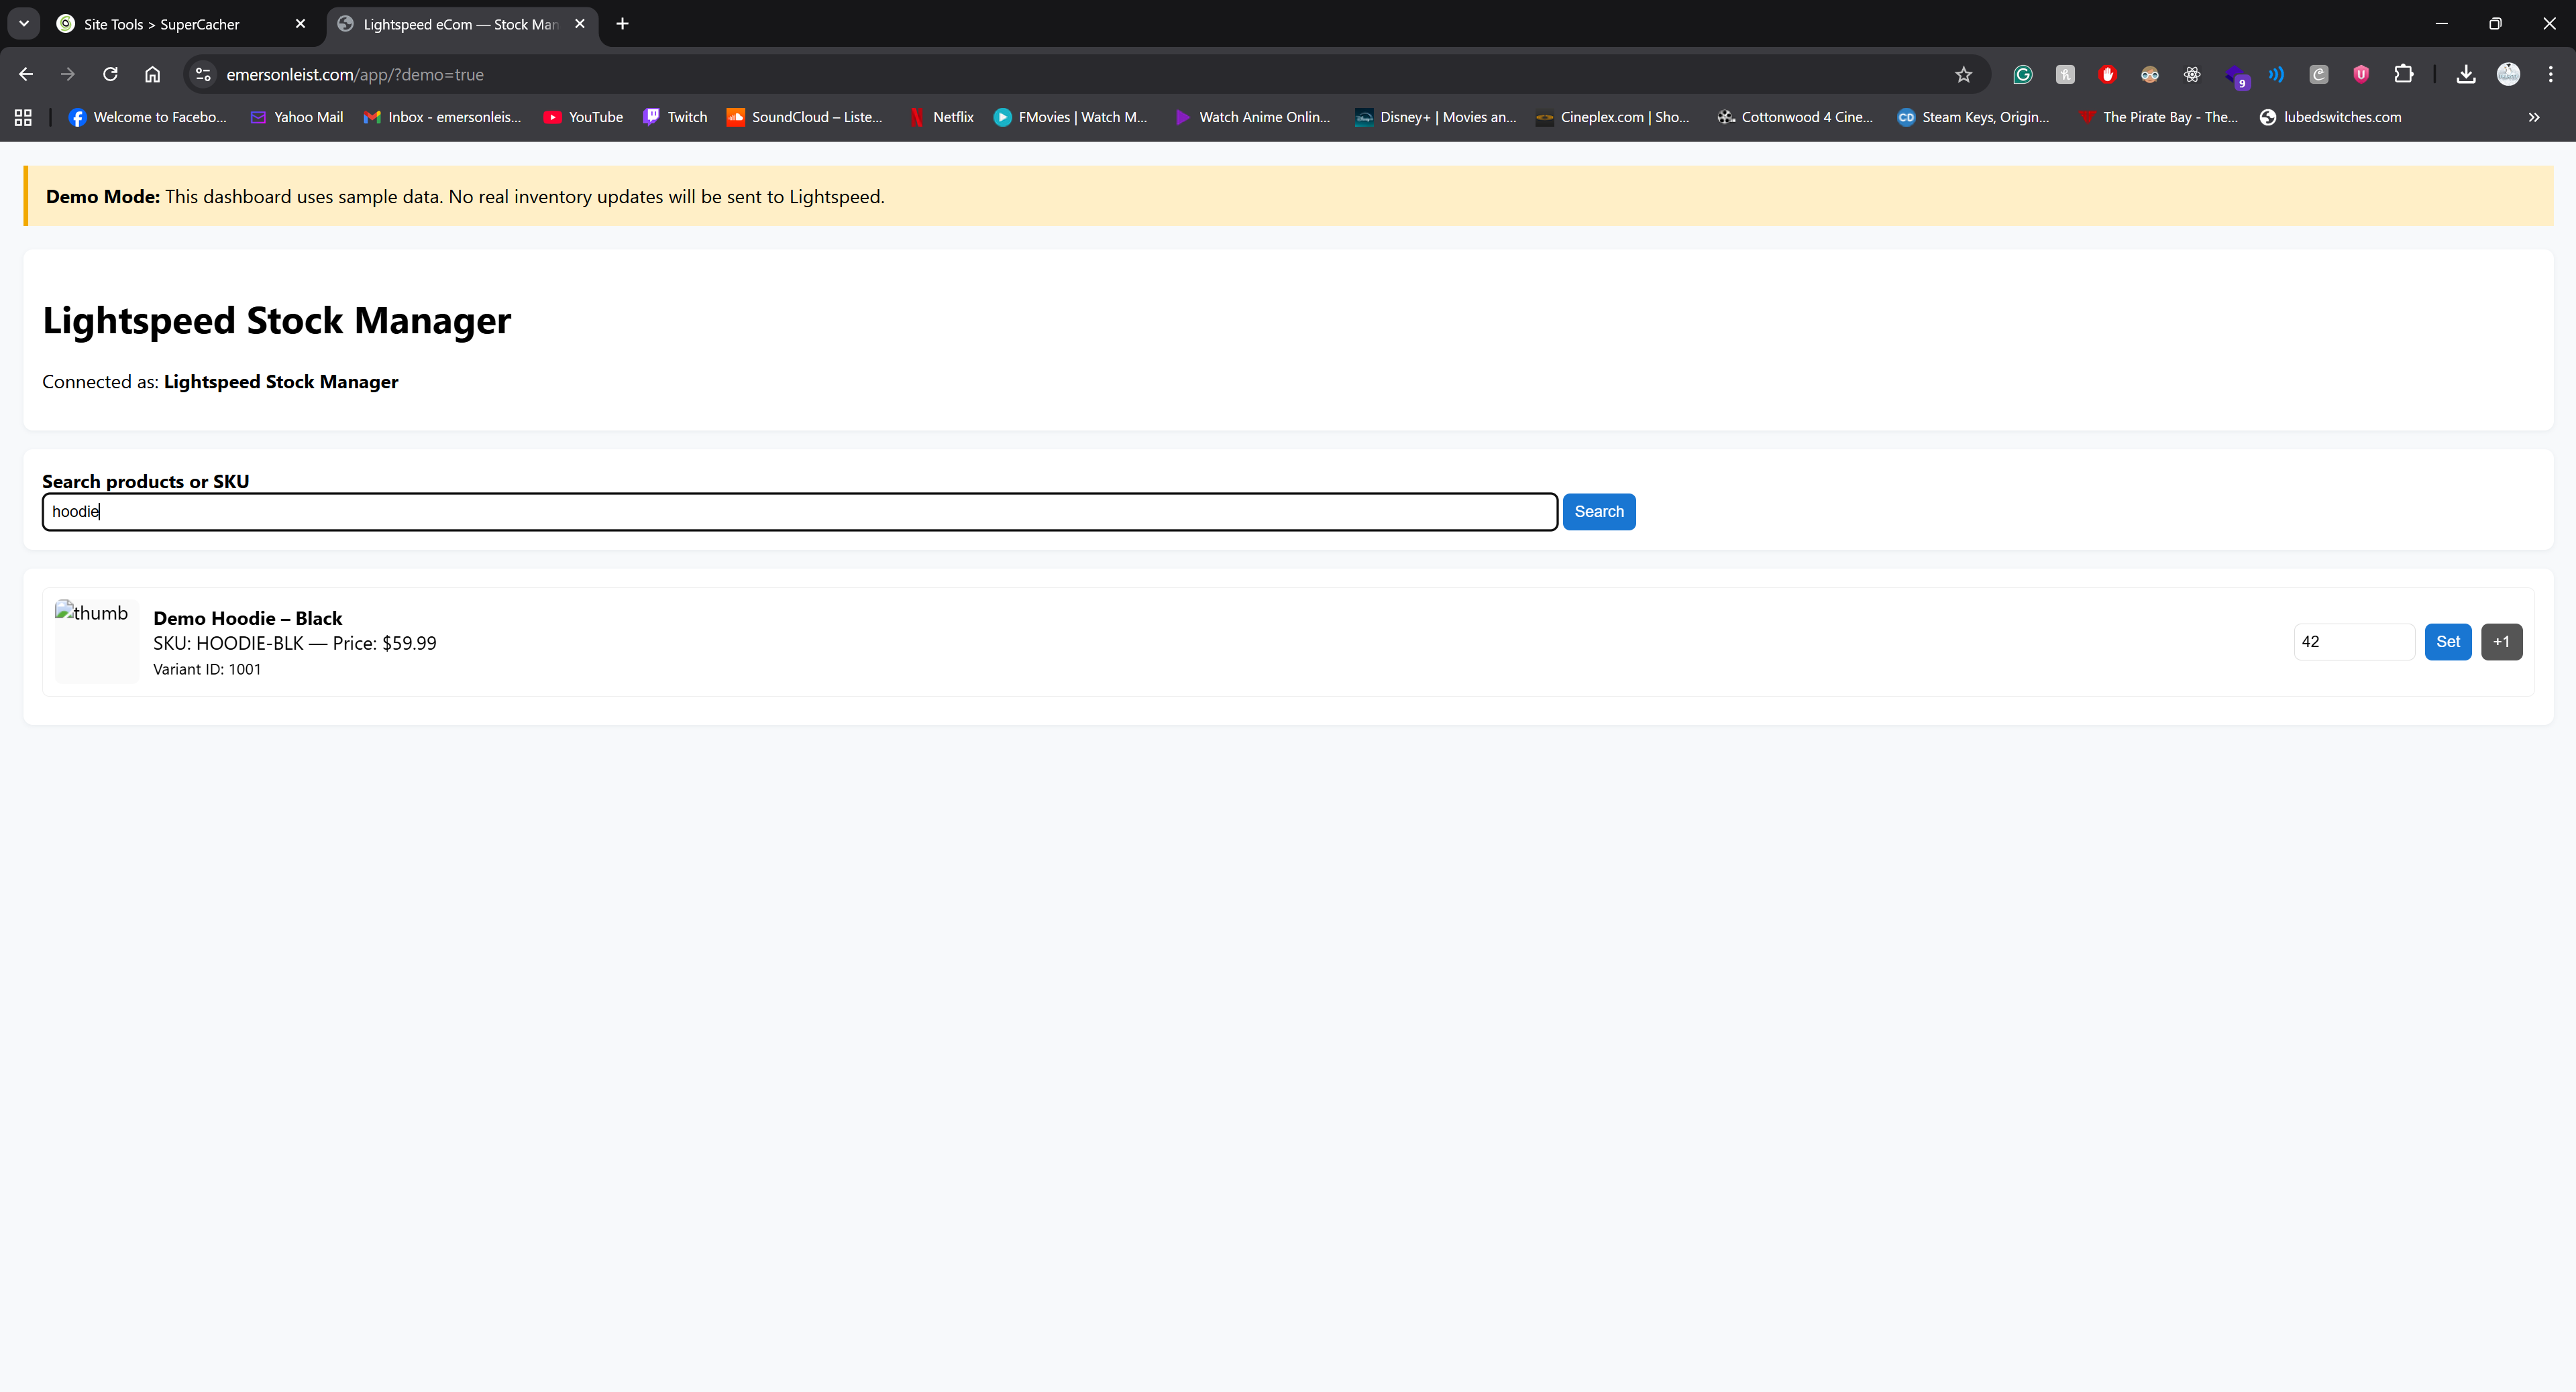
Task: Click the blue Search button
Action: point(1598,512)
